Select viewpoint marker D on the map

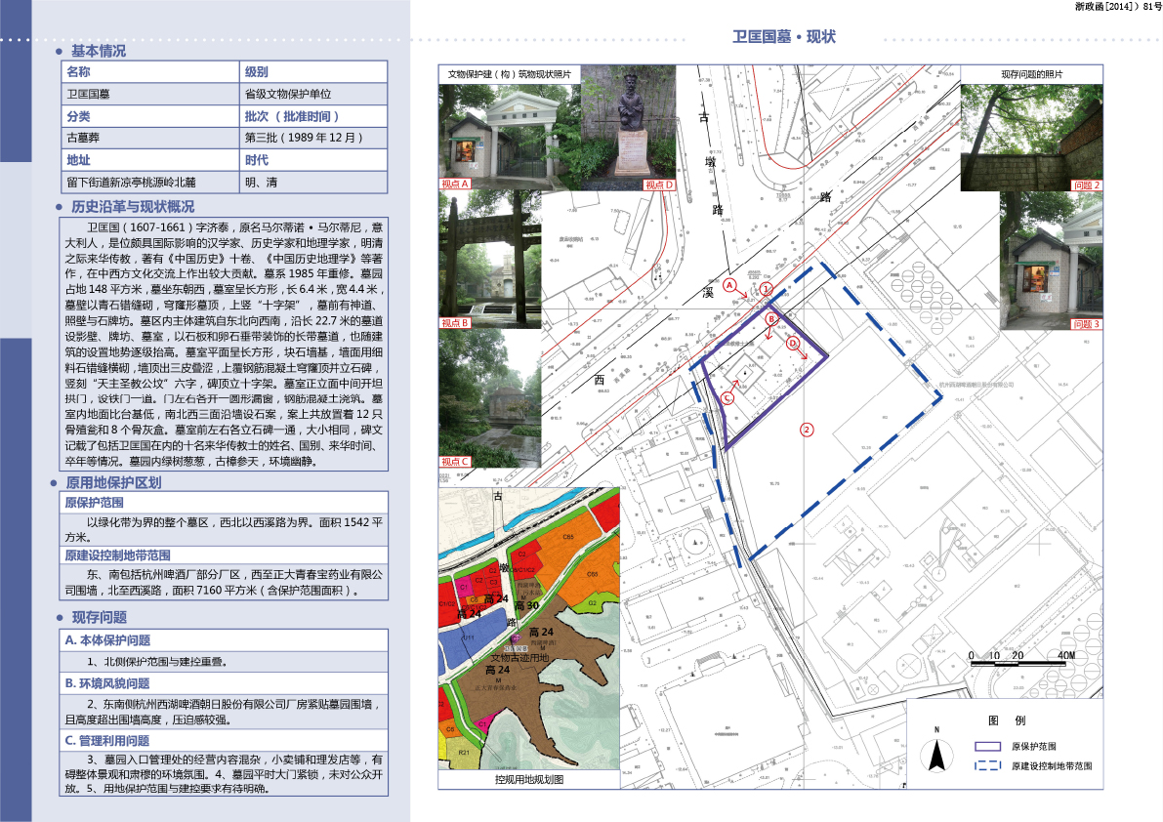tap(793, 344)
